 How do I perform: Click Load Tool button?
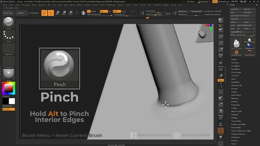236,9
